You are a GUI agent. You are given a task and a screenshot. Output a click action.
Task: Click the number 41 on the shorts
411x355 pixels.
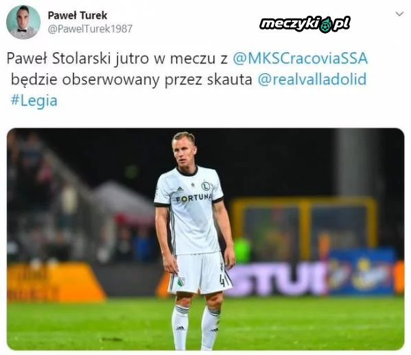[224, 280]
